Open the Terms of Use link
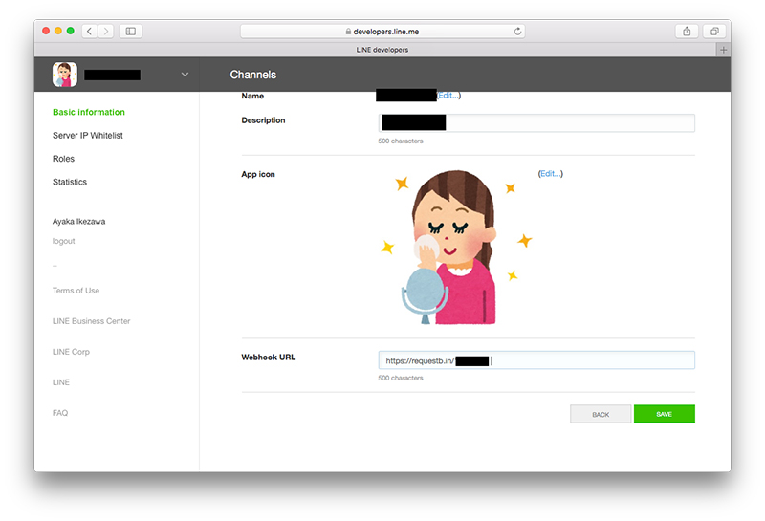The height and width of the screenshot is (521, 765). coord(76,291)
